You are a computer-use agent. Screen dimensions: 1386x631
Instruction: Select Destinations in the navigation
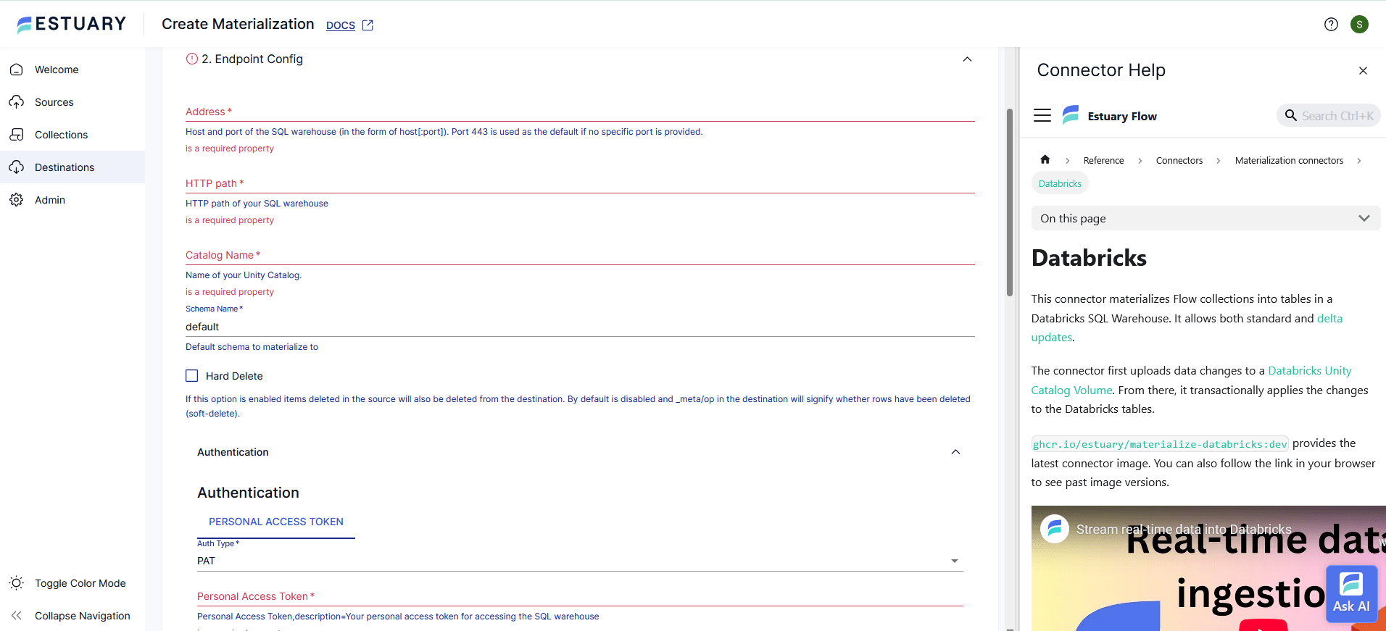coord(65,167)
